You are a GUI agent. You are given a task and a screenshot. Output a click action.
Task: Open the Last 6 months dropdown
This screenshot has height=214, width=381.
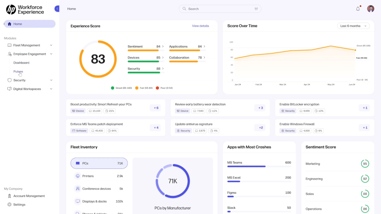(x=353, y=26)
